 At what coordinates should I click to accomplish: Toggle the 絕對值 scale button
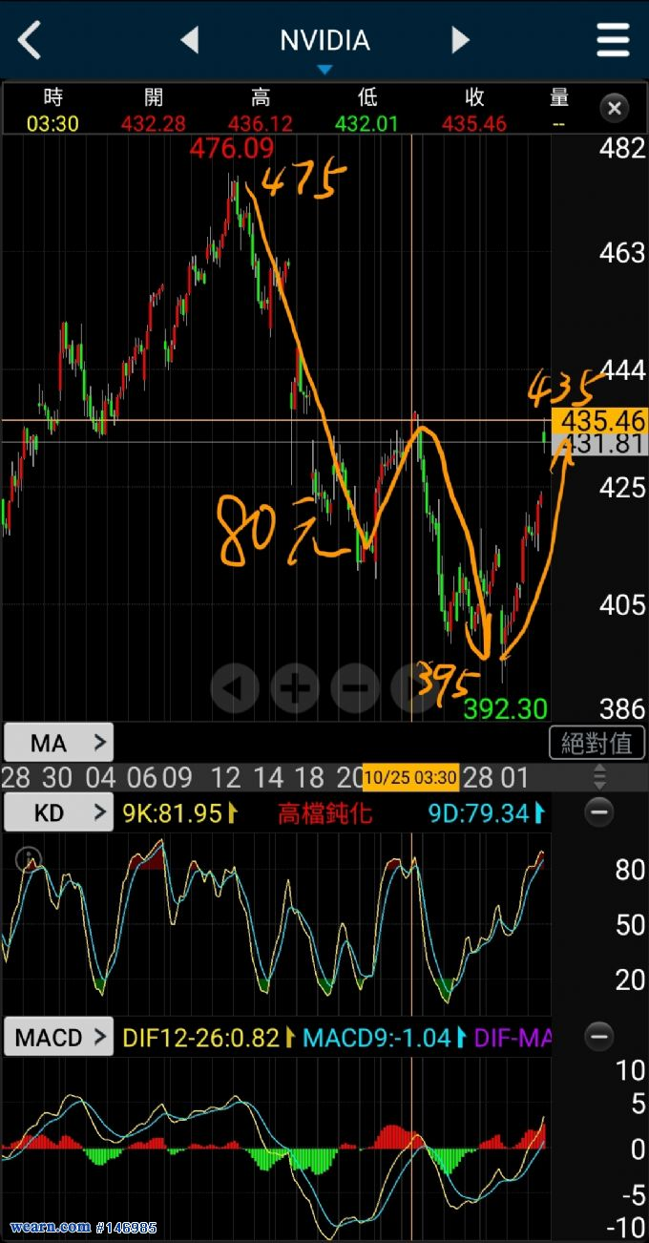pyautogui.click(x=597, y=743)
